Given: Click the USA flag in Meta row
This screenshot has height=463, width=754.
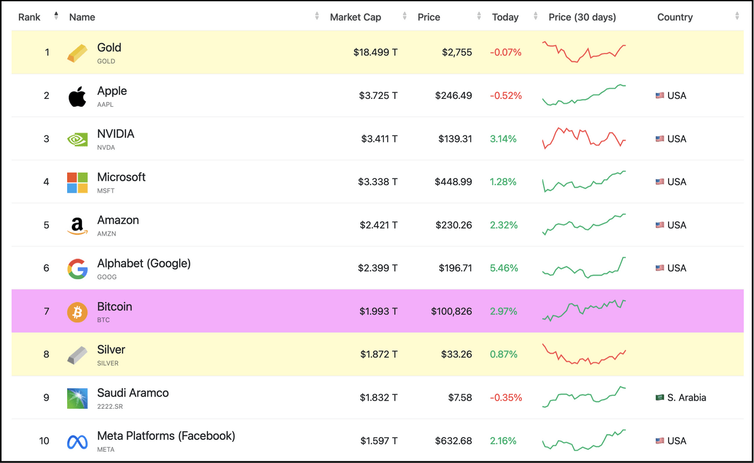Looking at the screenshot, I should tap(660, 441).
